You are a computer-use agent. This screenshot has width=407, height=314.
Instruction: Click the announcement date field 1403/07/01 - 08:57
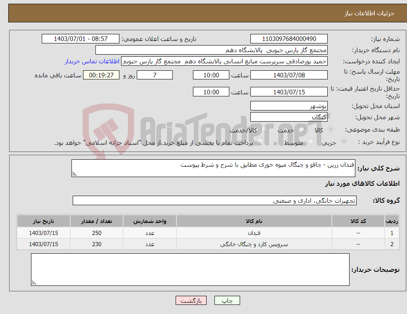pos(81,39)
